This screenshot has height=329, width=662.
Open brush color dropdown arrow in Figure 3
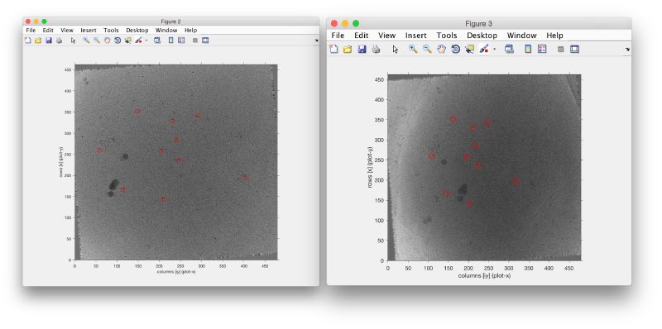494,50
